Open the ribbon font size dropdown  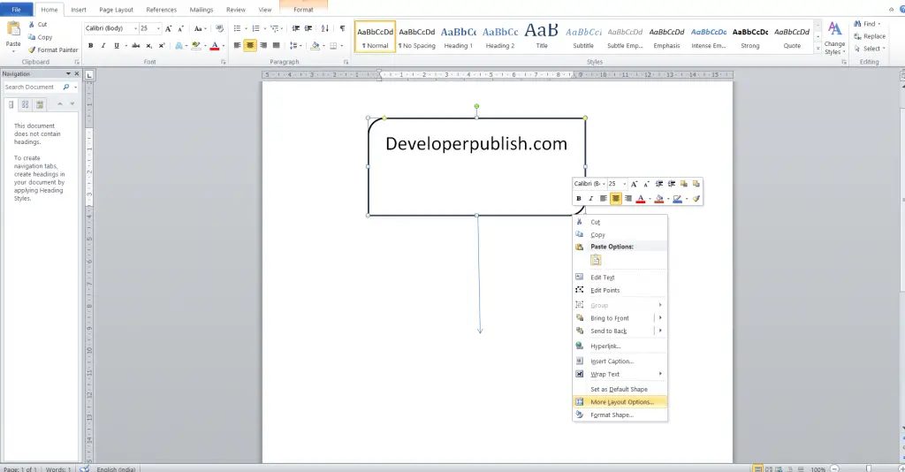point(158,28)
